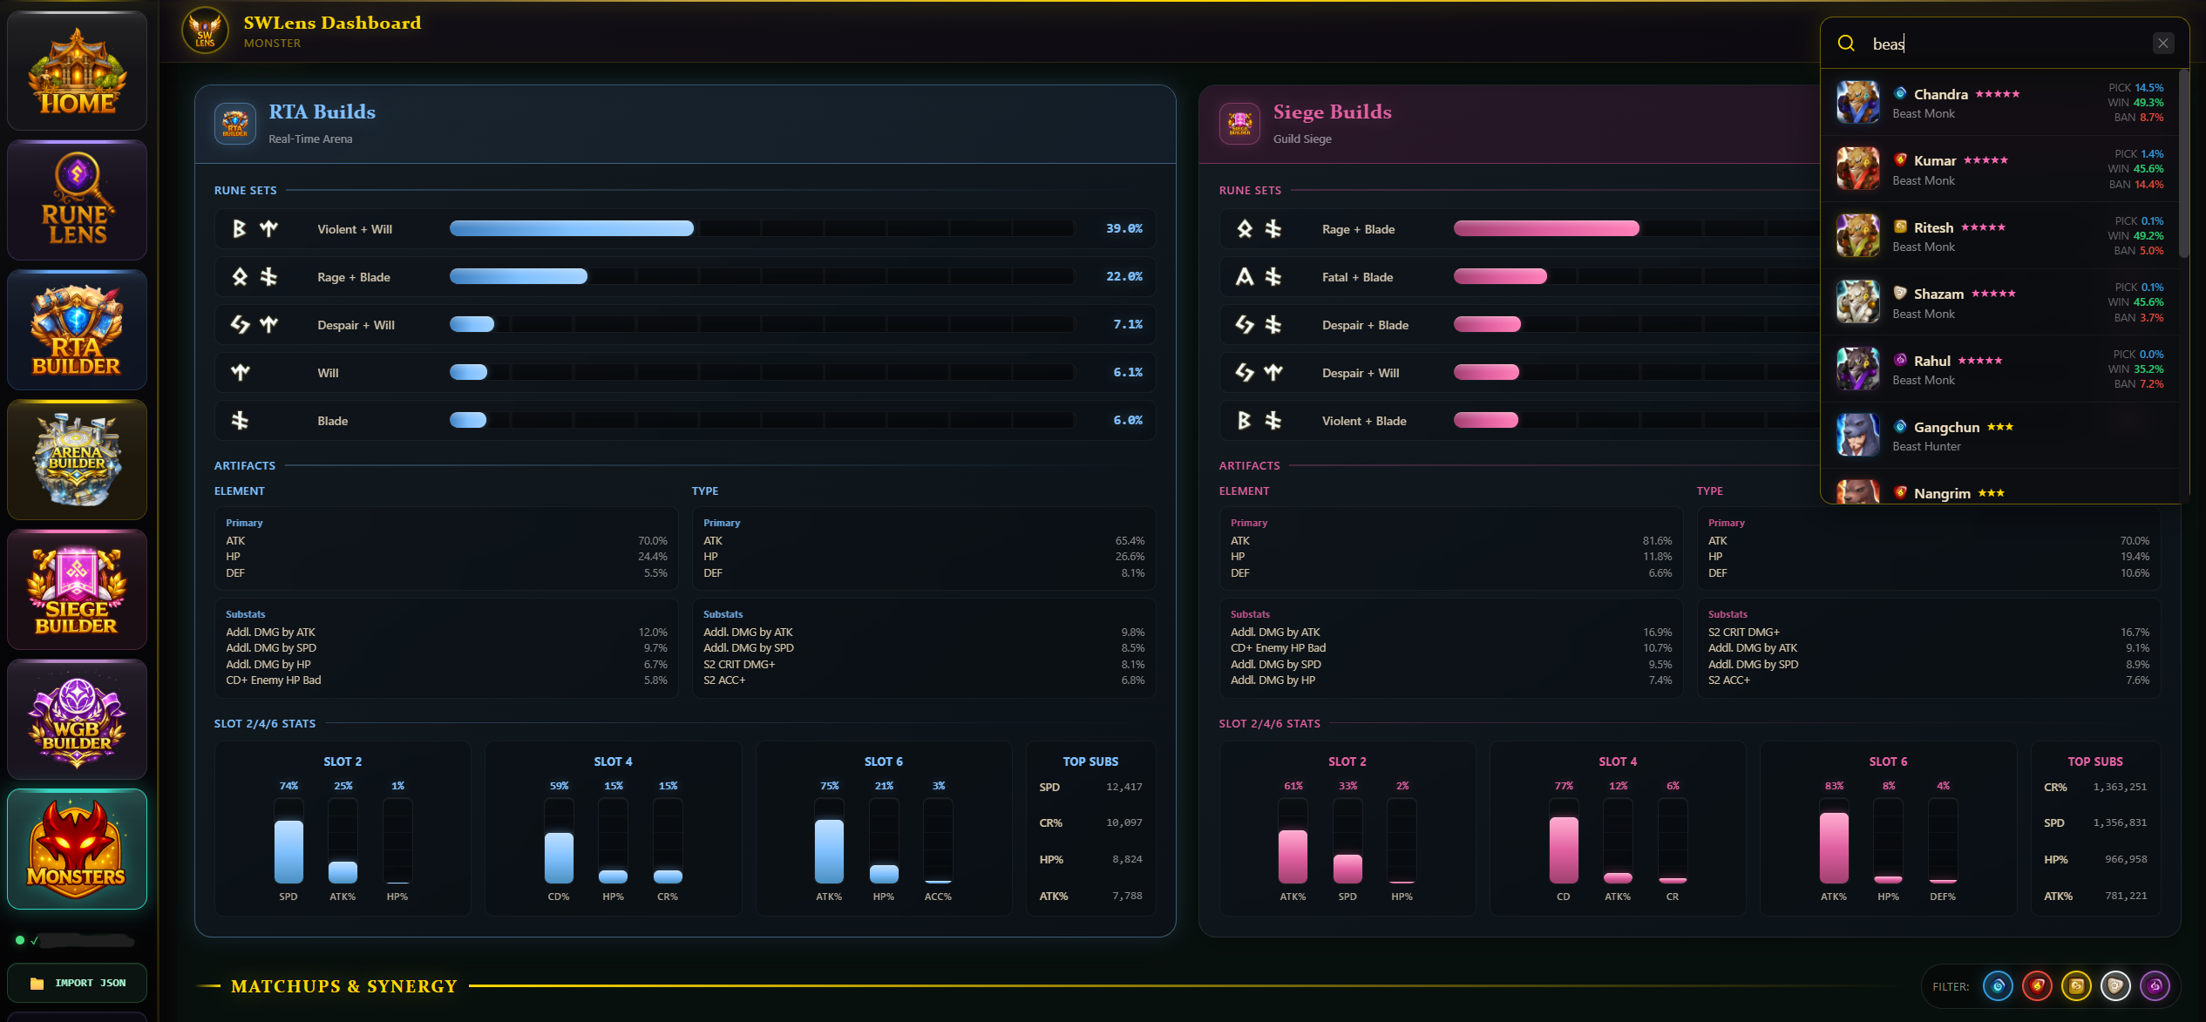Image resolution: width=2206 pixels, height=1022 pixels.
Task: Open the Arena Builder icon
Action: click(77, 460)
